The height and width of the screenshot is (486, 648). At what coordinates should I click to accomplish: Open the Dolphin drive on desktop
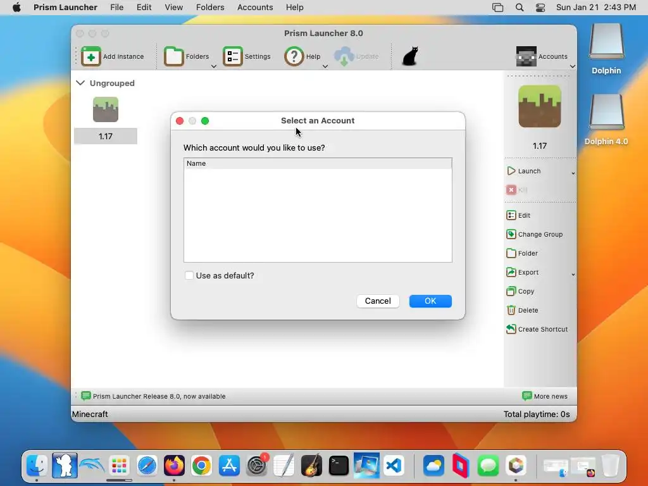[x=606, y=49]
